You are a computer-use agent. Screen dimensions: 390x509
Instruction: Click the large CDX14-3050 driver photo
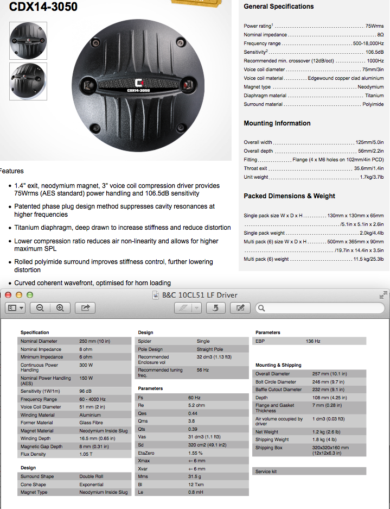click(x=138, y=86)
